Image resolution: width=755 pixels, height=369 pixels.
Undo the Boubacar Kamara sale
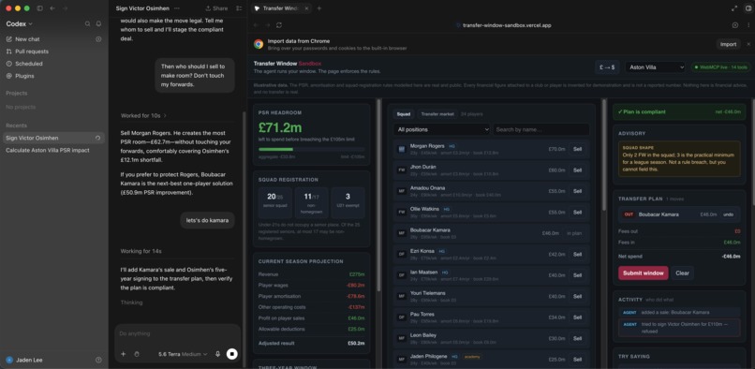pyautogui.click(x=728, y=214)
